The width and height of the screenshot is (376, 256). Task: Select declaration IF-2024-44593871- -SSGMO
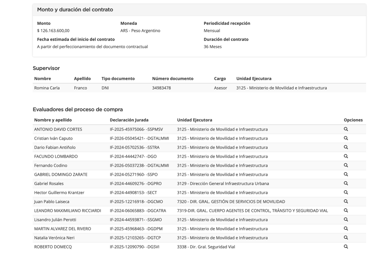pos(136,220)
